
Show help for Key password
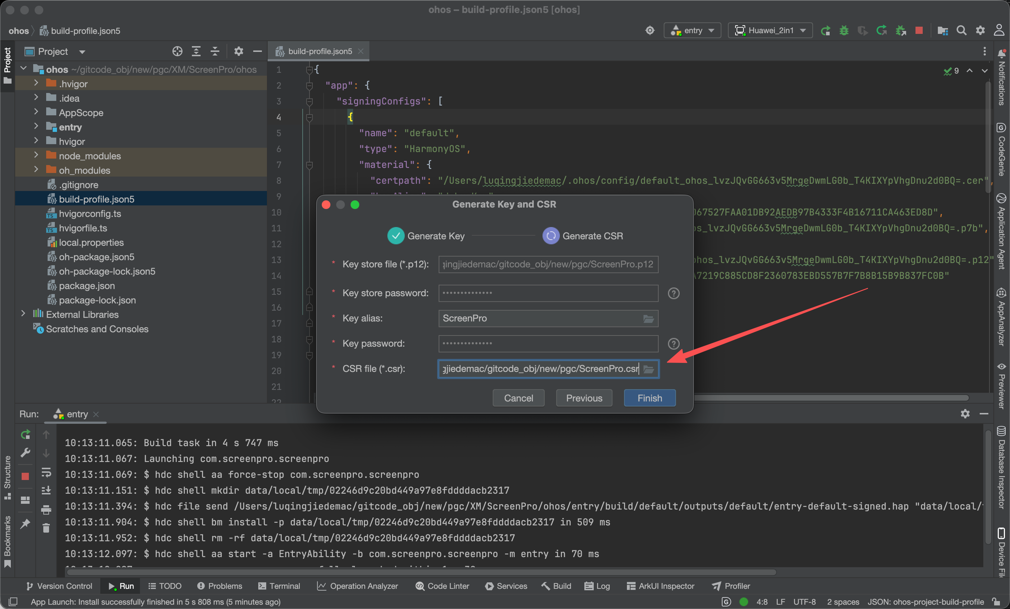(x=673, y=344)
